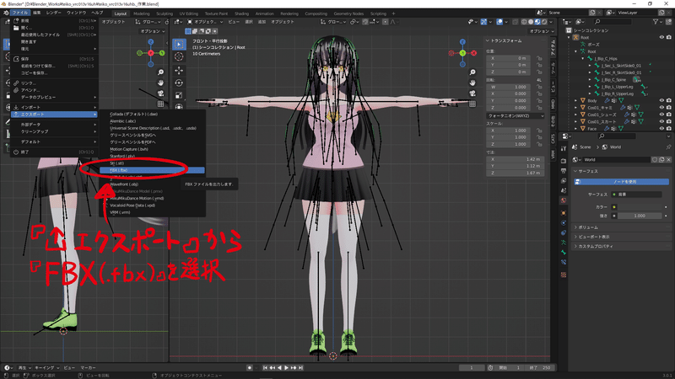Jump to the end frame in timeline
675x379 pixels.
coord(301,368)
